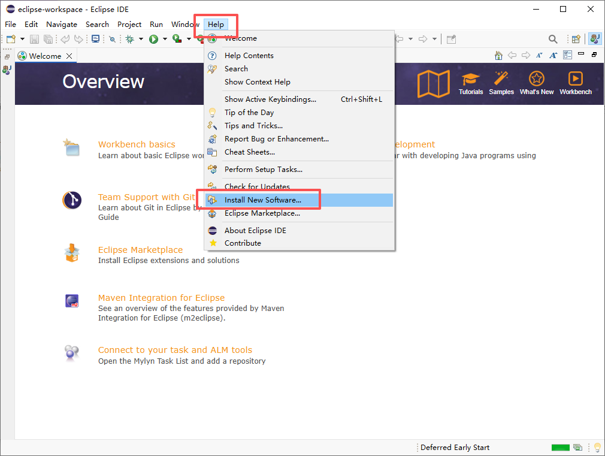605x456 pixels.
Task: Go to the Workbench
Action: tap(575, 83)
